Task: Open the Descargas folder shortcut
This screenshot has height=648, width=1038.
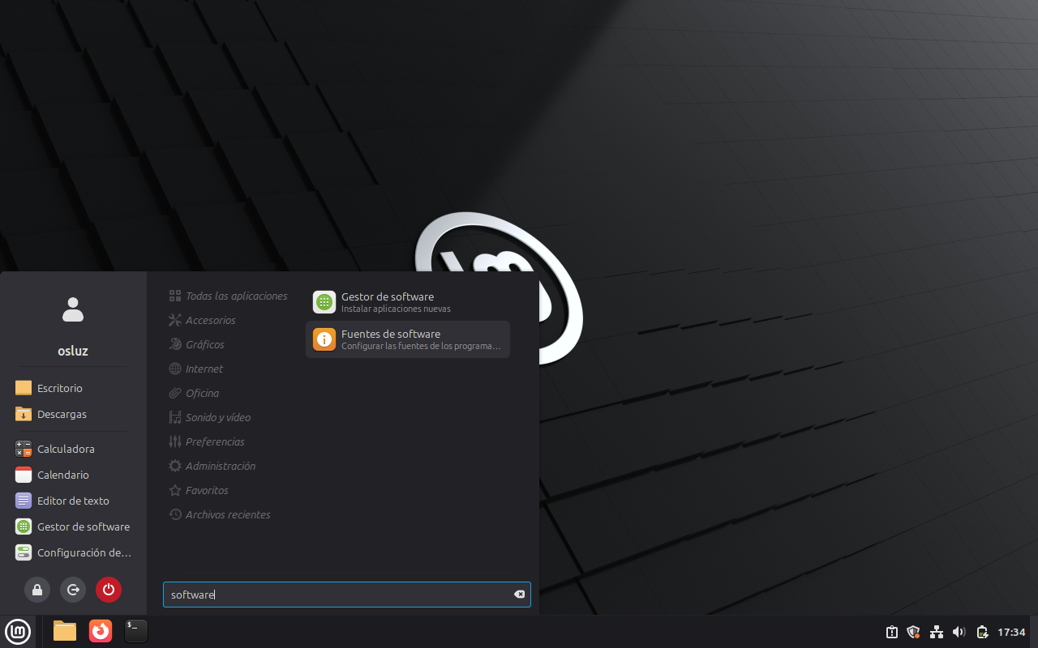Action: point(73,414)
